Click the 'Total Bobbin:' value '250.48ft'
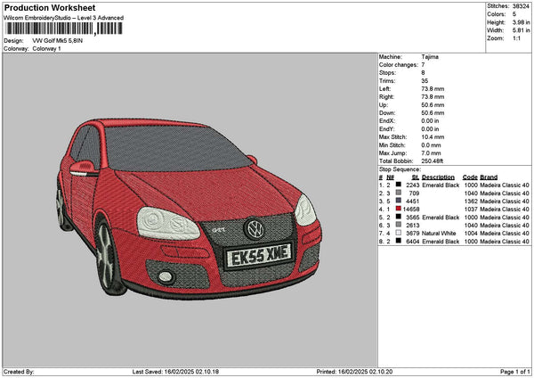The width and height of the screenshot is (534, 378). pyautogui.click(x=432, y=161)
